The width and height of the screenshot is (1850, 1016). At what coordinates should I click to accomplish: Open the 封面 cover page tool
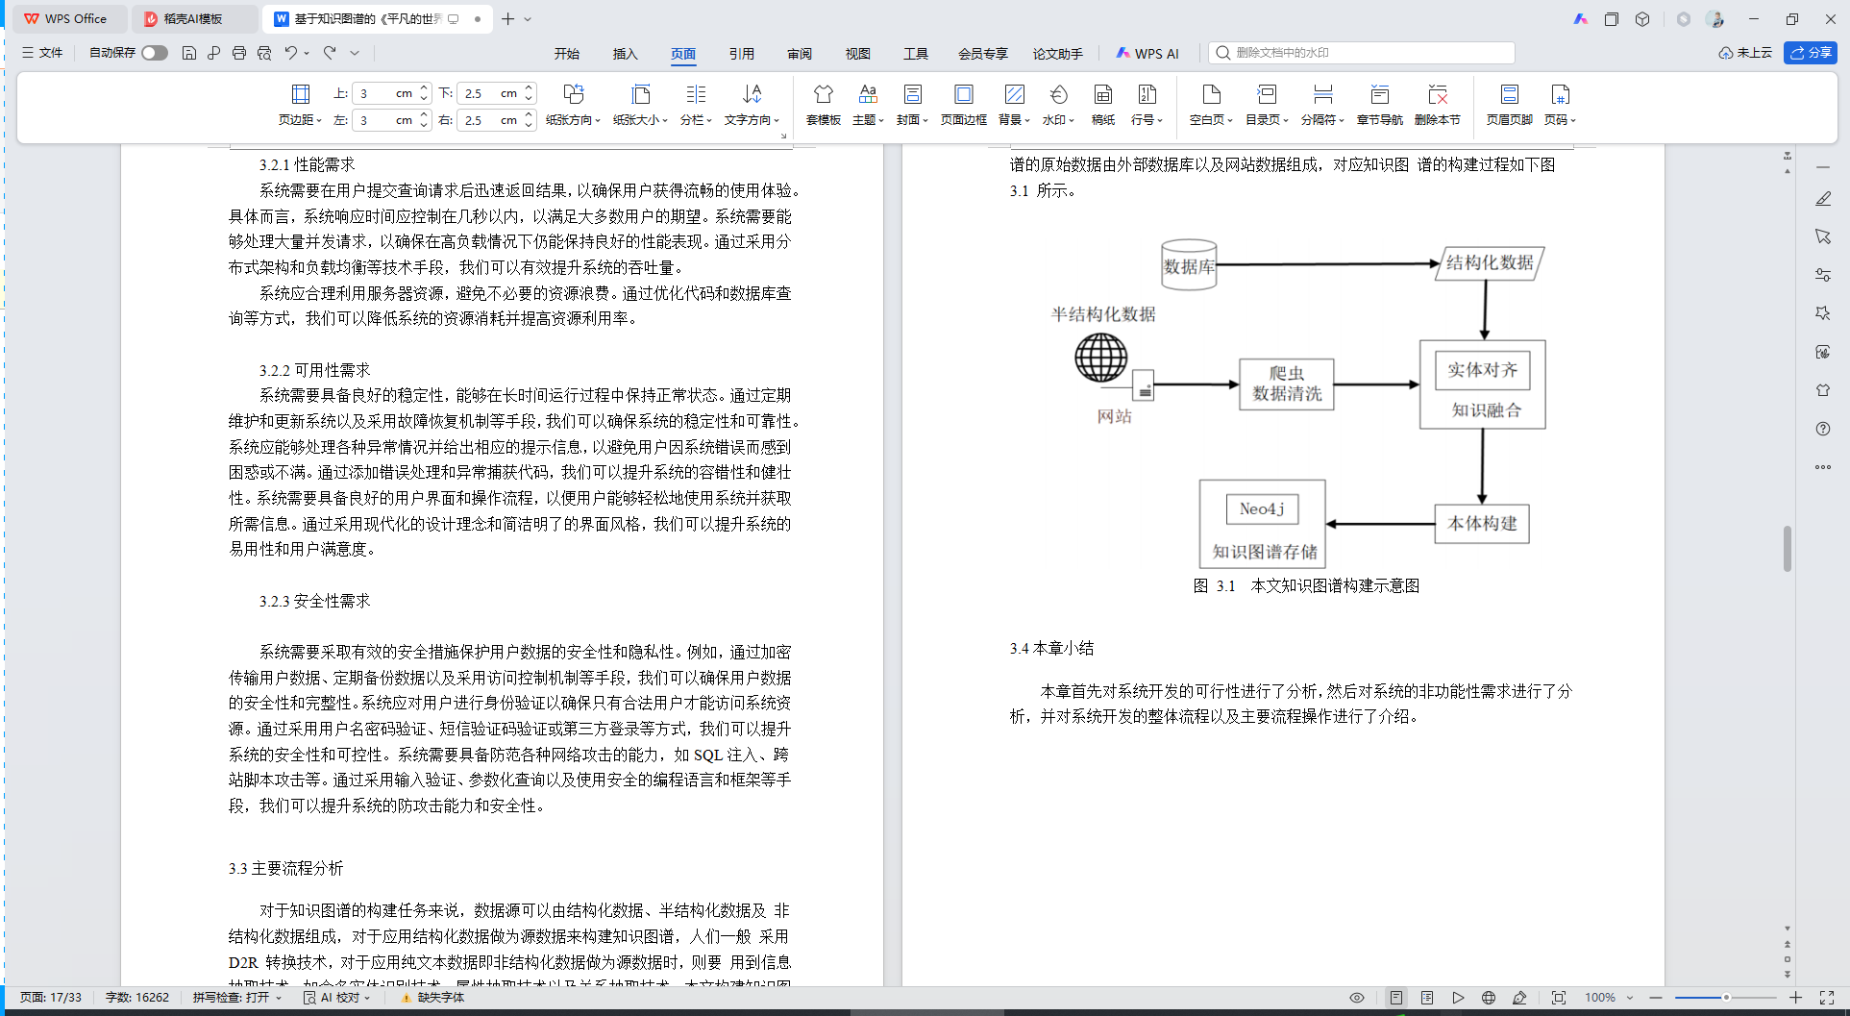(912, 104)
